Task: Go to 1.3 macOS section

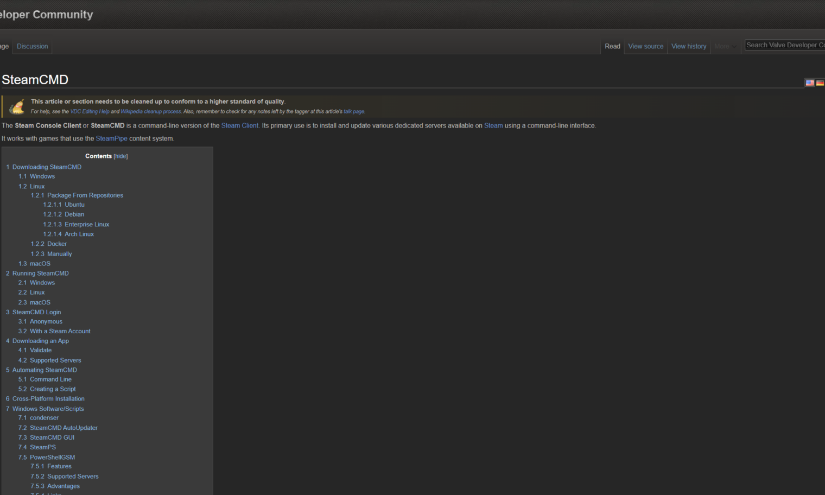Action: click(x=34, y=264)
